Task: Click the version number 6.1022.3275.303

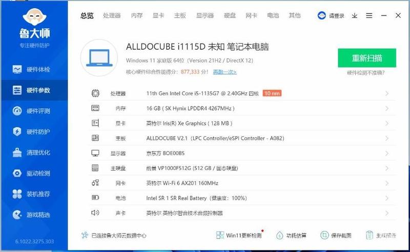Action: pyautogui.click(x=34, y=241)
